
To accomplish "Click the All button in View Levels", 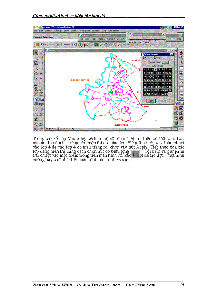I will [165, 101].
